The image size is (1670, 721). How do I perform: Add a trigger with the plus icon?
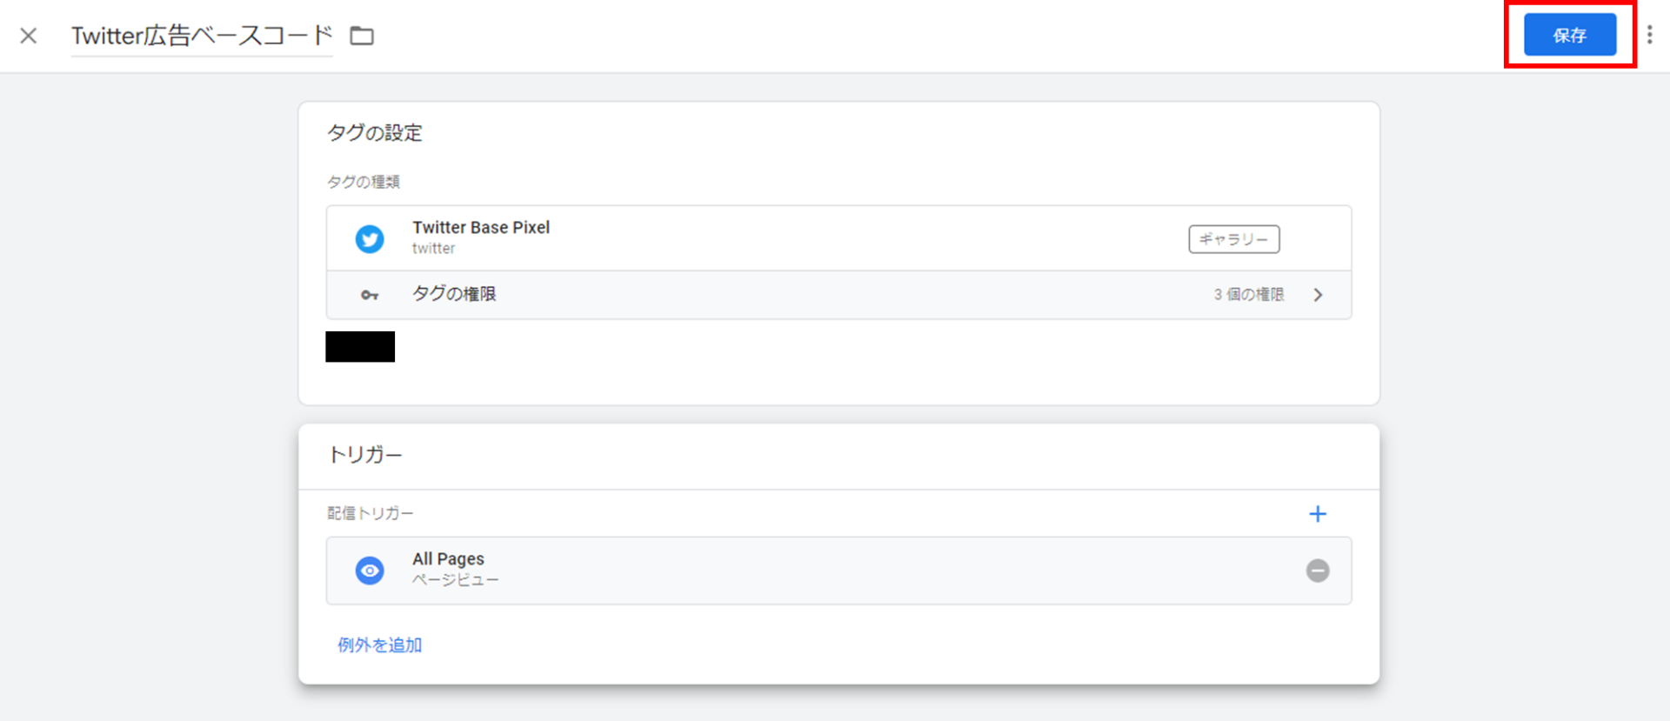1318,514
